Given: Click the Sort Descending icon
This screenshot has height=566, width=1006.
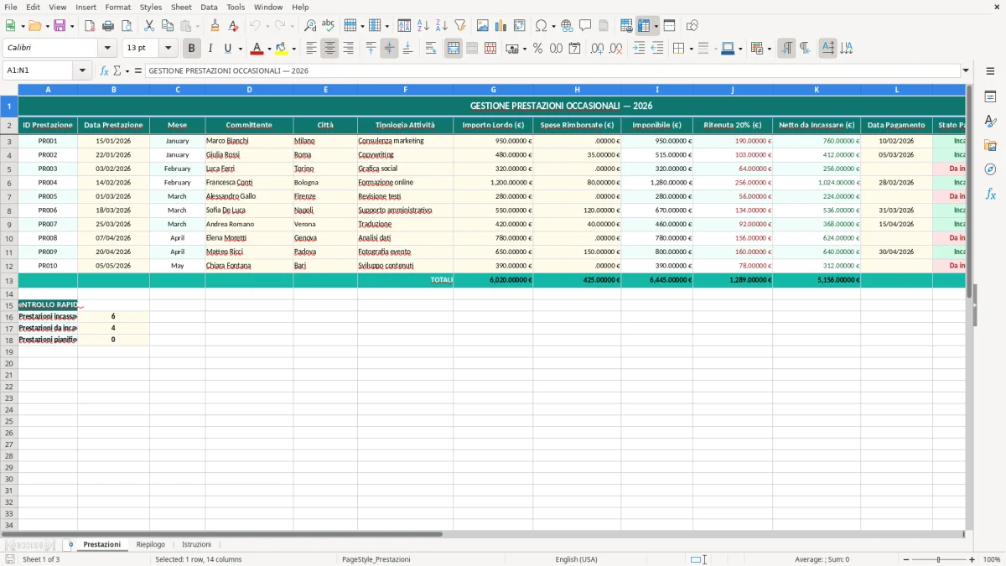Looking at the screenshot, I should click(x=441, y=26).
